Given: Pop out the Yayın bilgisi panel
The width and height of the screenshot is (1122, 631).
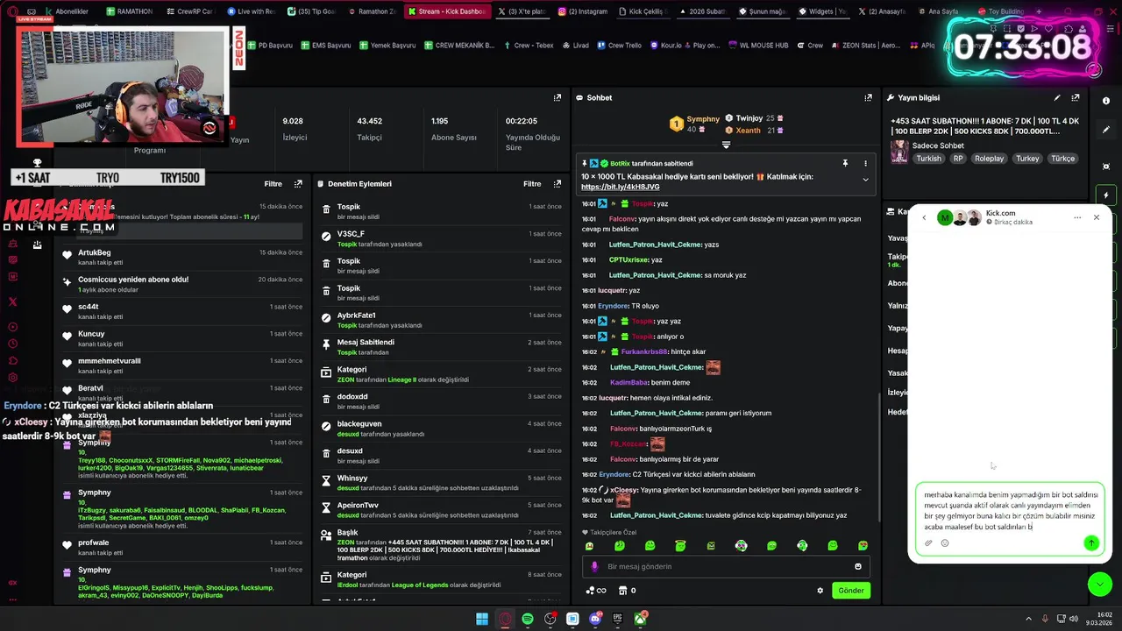Looking at the screenshot, I should (1076, 98).
